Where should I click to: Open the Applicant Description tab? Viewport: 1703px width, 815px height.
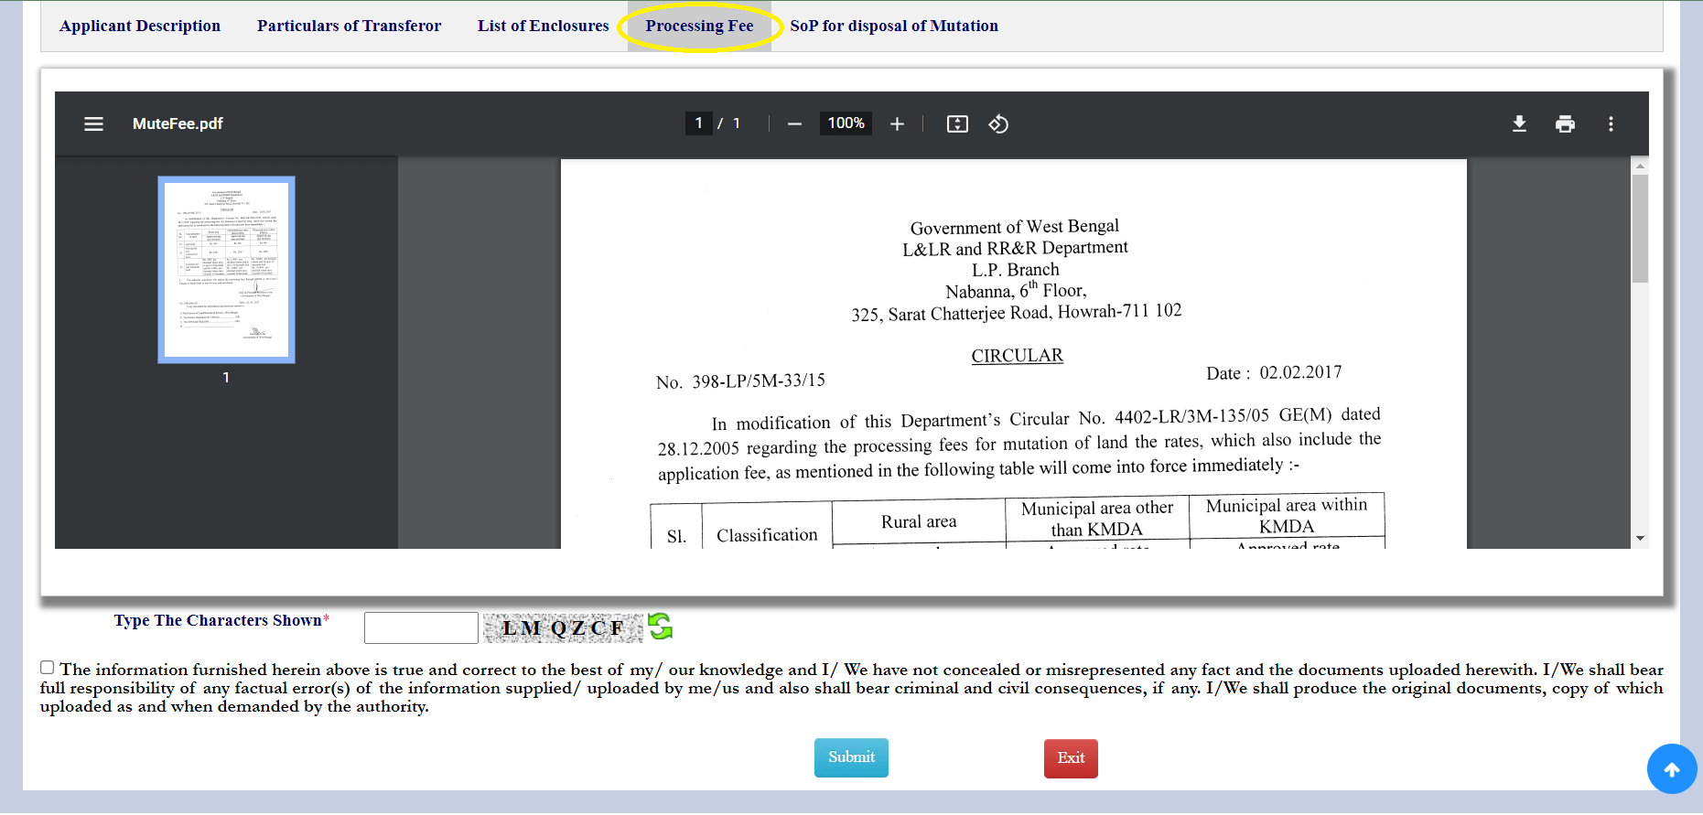click(x=140, y=26)
